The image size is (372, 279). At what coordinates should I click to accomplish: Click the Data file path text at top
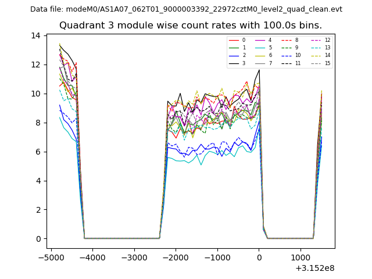click(x=186, y=9)
